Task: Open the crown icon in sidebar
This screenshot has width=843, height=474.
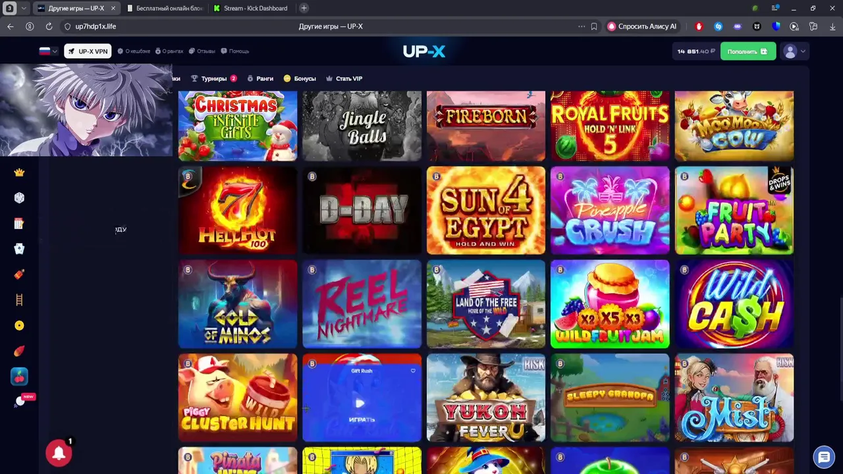Action: pos(19,172)
